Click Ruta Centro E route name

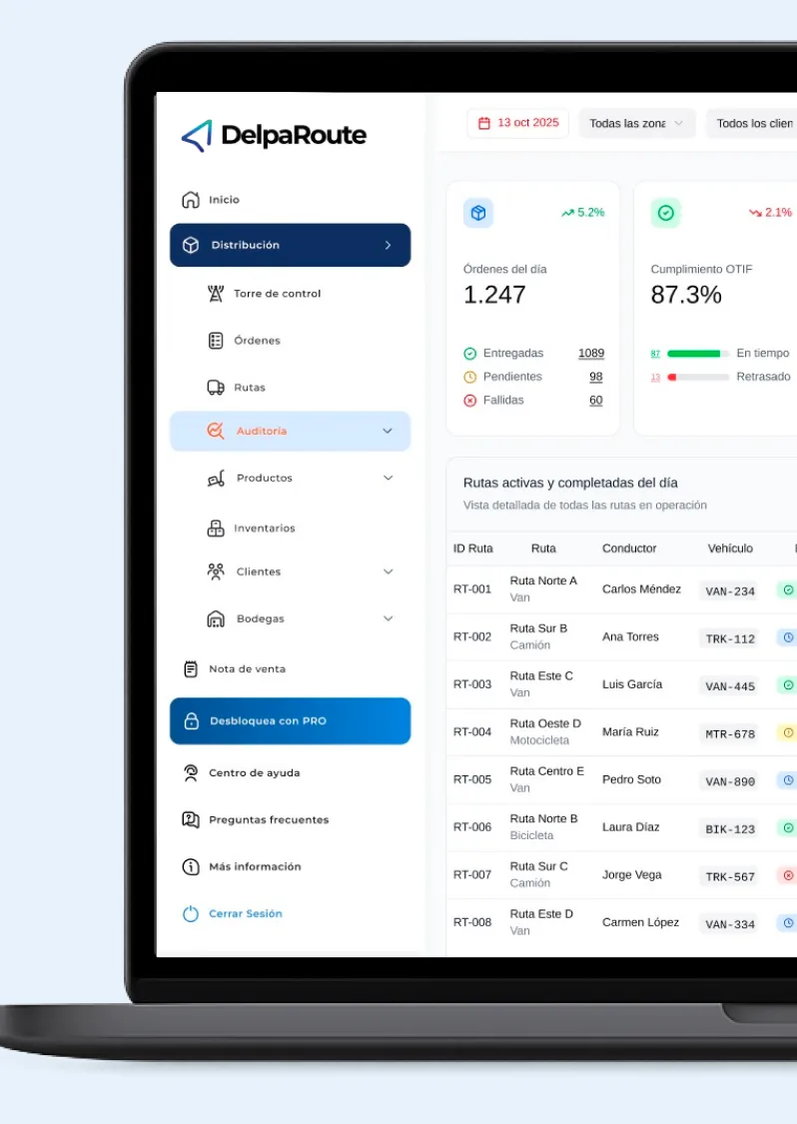coord(547,771)
